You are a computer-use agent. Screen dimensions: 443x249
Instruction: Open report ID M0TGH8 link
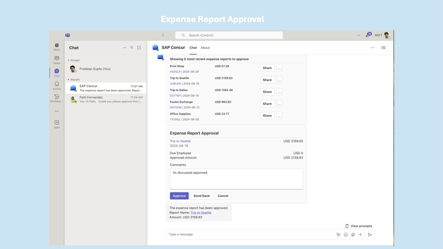pos(175,107)
